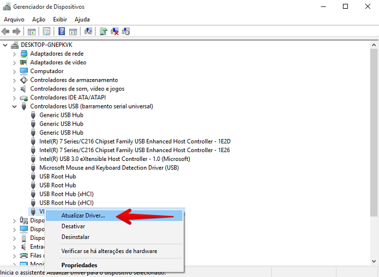Click the Controladores USB category plug icon
The height and width of the screenshot is (277, 379).
point(23,106)
